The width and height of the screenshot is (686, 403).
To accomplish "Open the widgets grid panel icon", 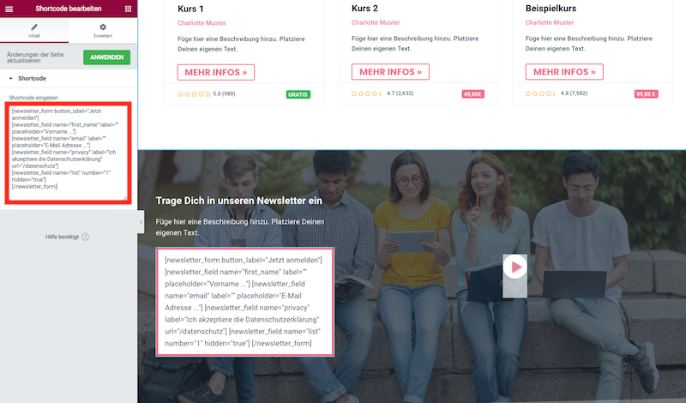I will click(128, 9).
